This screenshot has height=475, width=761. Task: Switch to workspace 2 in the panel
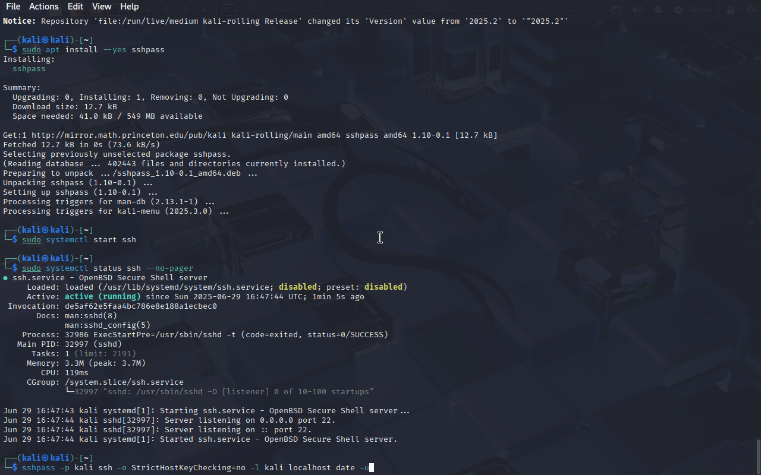(166, 9)
